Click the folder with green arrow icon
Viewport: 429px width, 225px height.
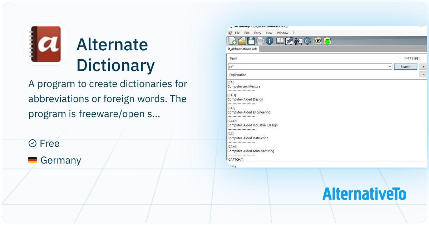(327, 41)
